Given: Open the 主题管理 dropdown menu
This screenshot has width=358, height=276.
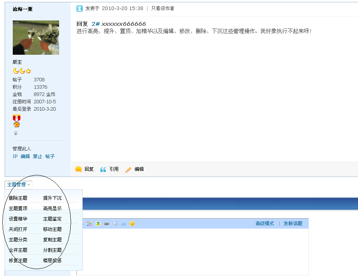Looking at the screenshot, I should click(x=17, y=185).
